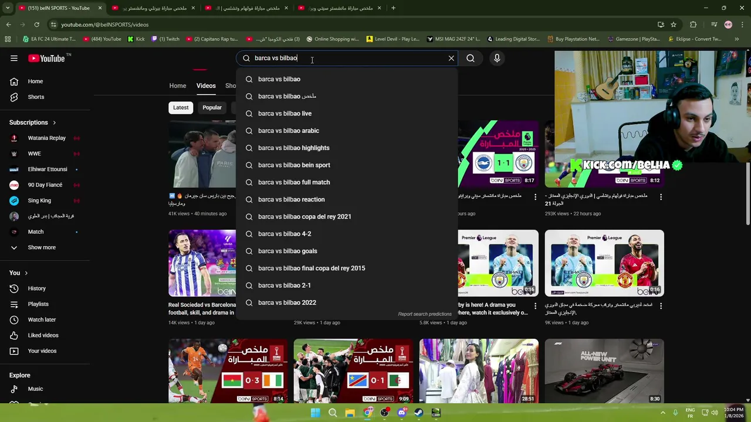Screen dimensions: 751x422
Task: Open Watania Replay subscription
Action: (45, 138)
